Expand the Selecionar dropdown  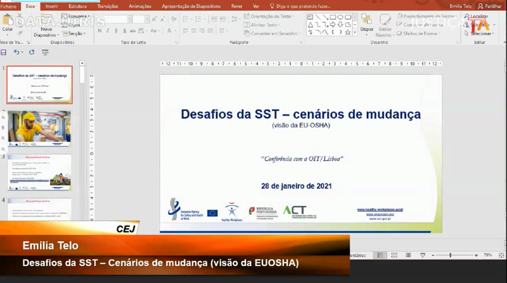coord(482,33)
